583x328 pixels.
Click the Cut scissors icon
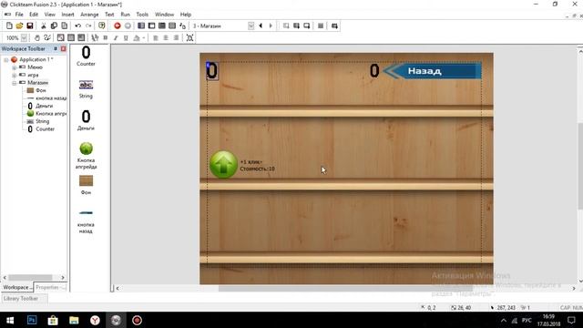[x=44, y=26]
